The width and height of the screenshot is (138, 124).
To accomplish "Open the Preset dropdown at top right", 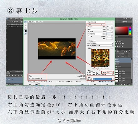I will 98,22.
